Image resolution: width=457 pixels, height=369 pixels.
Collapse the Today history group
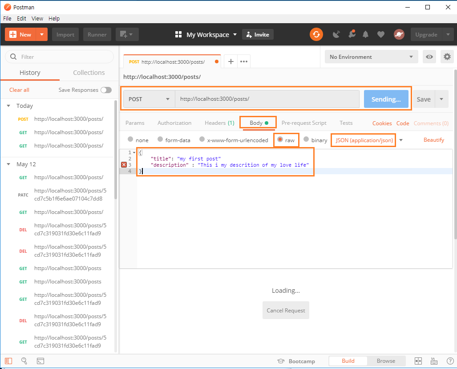click(x=8, y=106)
